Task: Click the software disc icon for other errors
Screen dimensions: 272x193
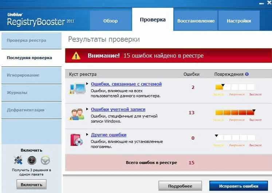Action: tap(77, 140)
